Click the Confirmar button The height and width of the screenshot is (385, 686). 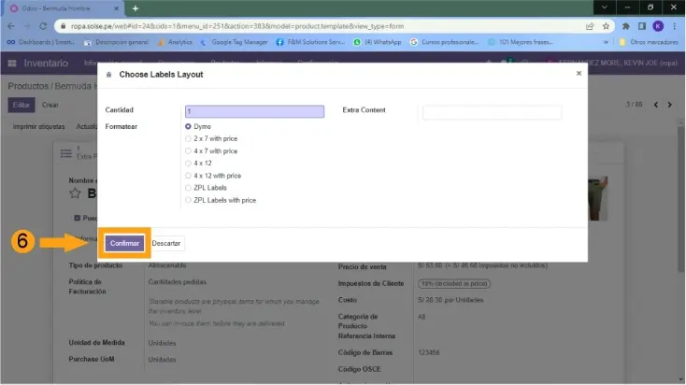point(124,243)
